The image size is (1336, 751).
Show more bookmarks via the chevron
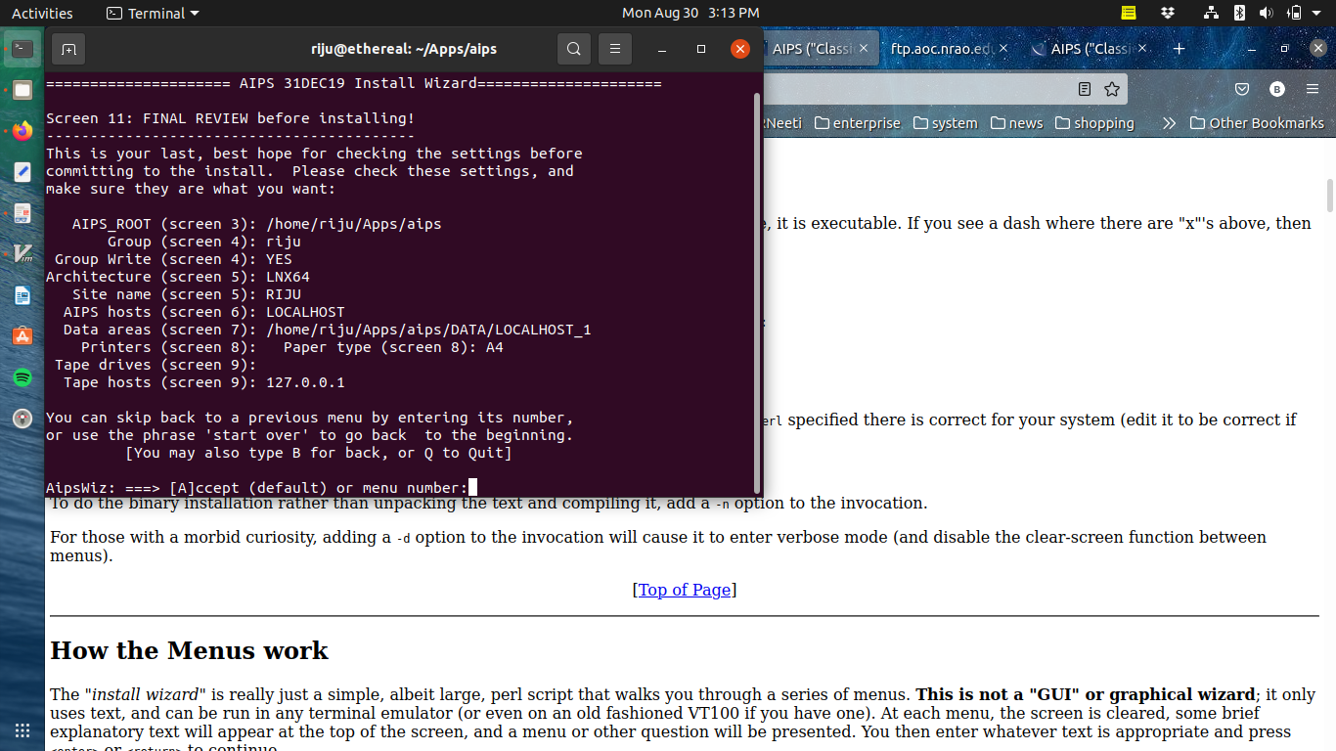click(x=1169, y=123)
